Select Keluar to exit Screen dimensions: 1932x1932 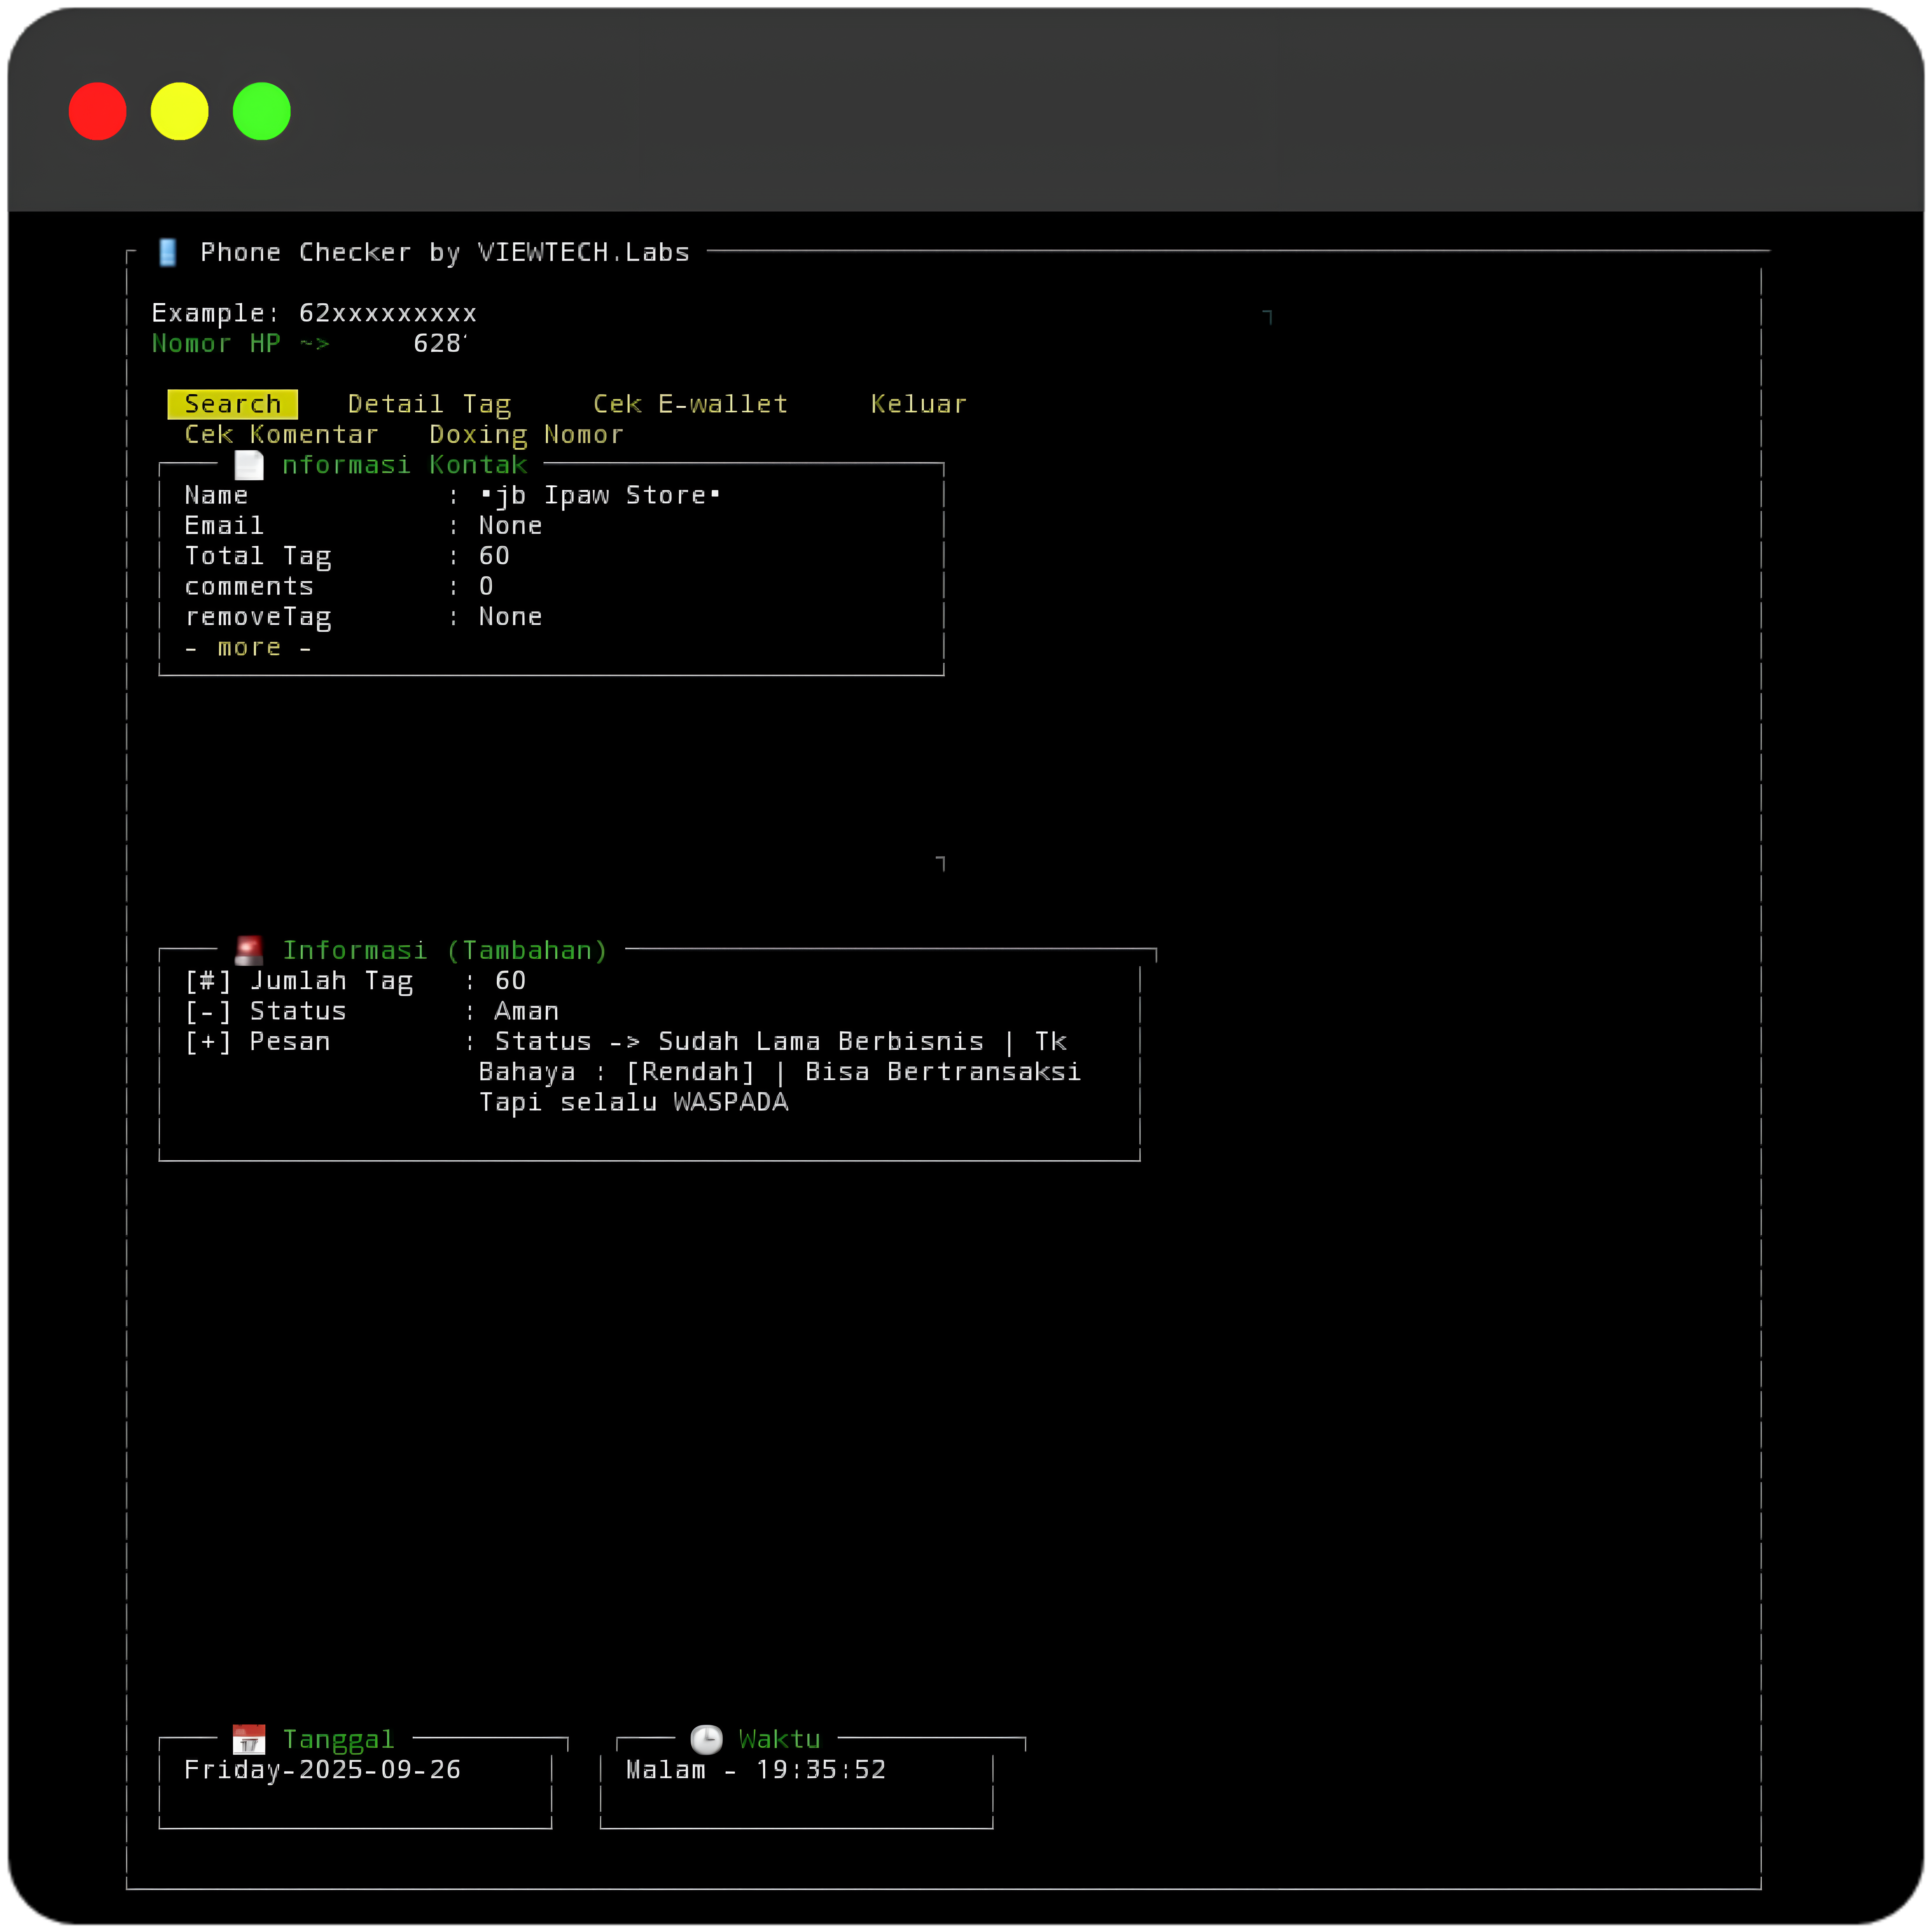918,404
